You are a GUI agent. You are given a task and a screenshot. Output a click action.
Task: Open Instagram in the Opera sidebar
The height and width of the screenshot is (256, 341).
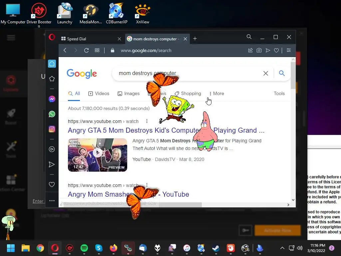click(52, 129)
